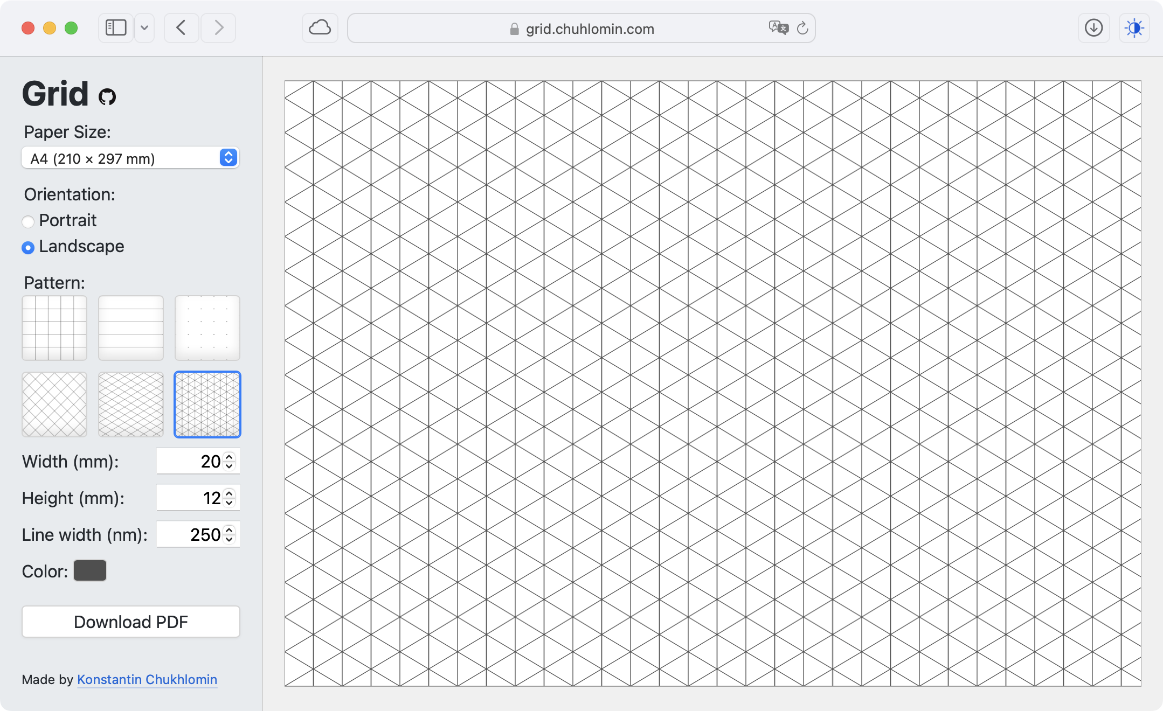Click the appearance brightness icon in the toolbar
The height and width of the screenshot is (711, 1163).
pos(1135,27)
